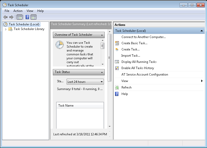207x148 pixels.
Task: Click the Summary: 0 total text
Action: coord(80,89)
